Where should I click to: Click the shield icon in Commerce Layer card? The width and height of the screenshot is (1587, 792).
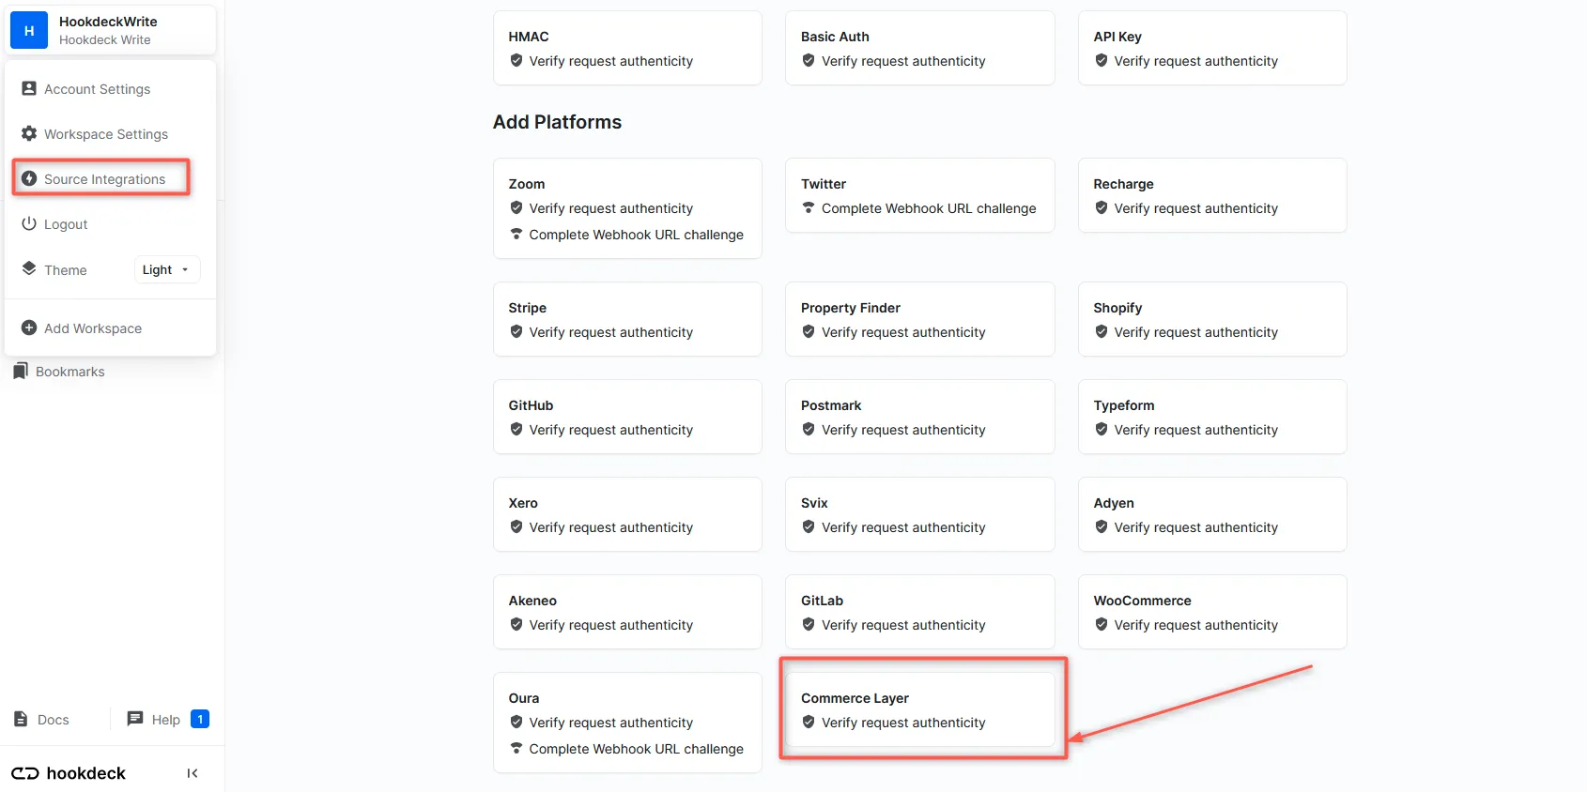pos(809,722)
